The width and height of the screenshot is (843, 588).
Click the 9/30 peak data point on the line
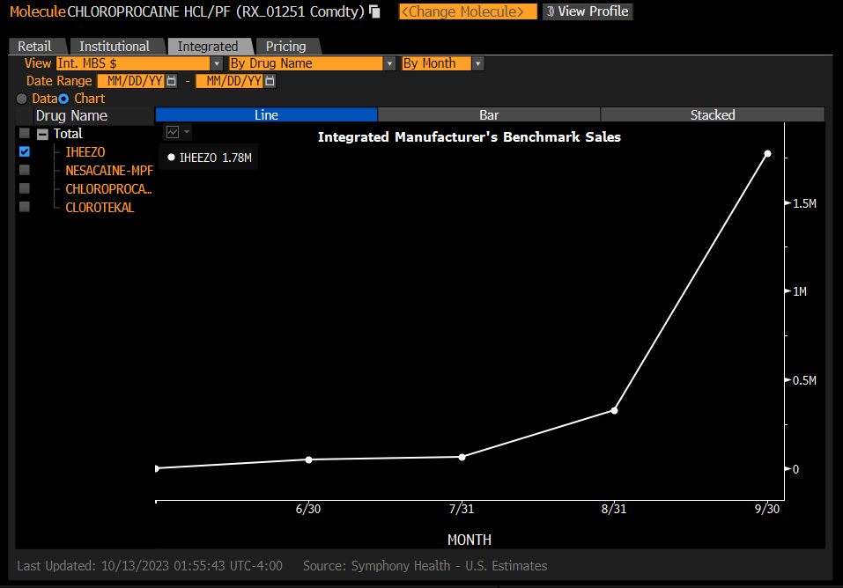coord(767,153)
